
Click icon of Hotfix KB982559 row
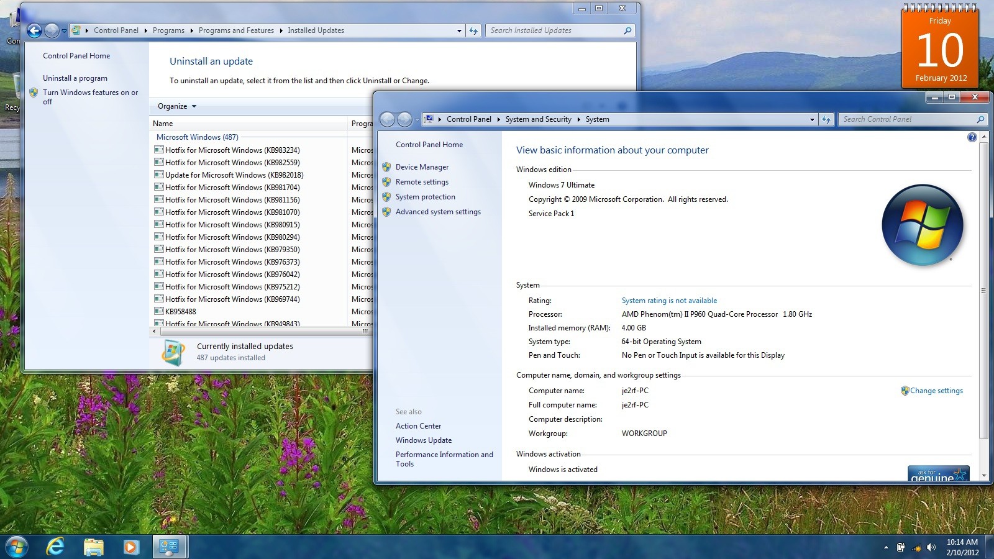159,162
